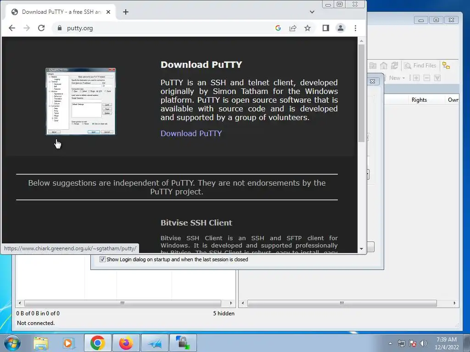Click the network tray icon
This screenshot has width=470, height=352.
(x=401, y=343)
